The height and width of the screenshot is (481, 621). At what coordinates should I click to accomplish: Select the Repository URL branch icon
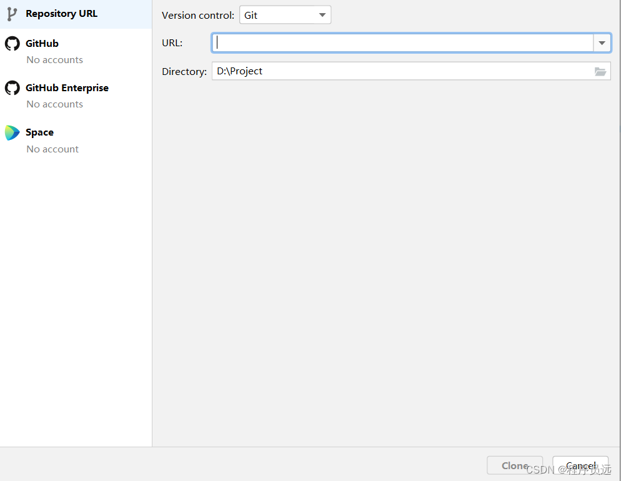12,13
